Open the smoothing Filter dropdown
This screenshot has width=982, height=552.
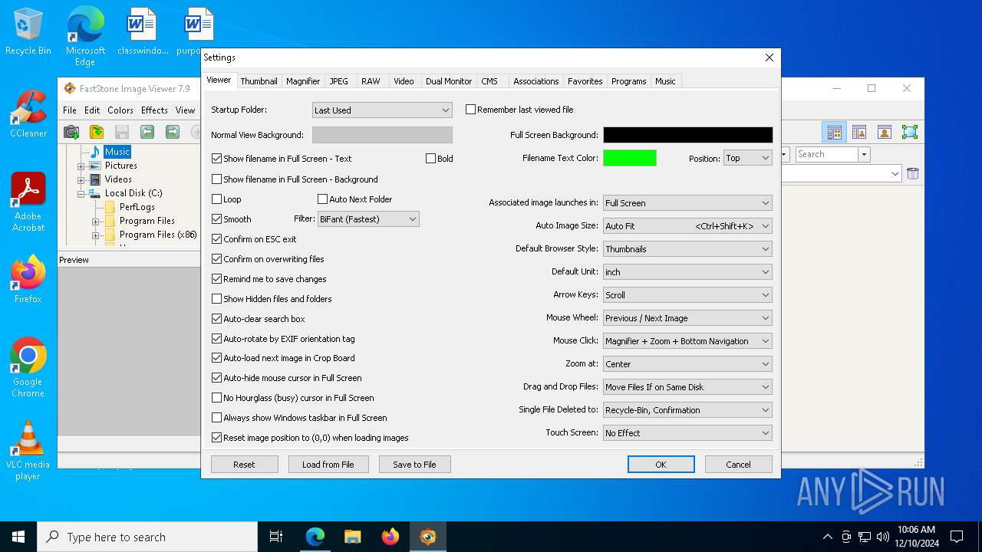click(x=368, y=219)
